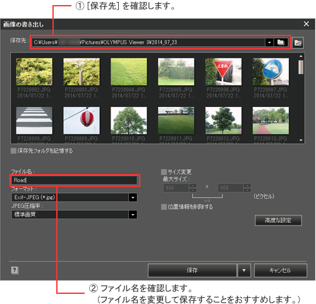Select thumbnail P7220009.JPG red lantern

click(x=82, y=120)
